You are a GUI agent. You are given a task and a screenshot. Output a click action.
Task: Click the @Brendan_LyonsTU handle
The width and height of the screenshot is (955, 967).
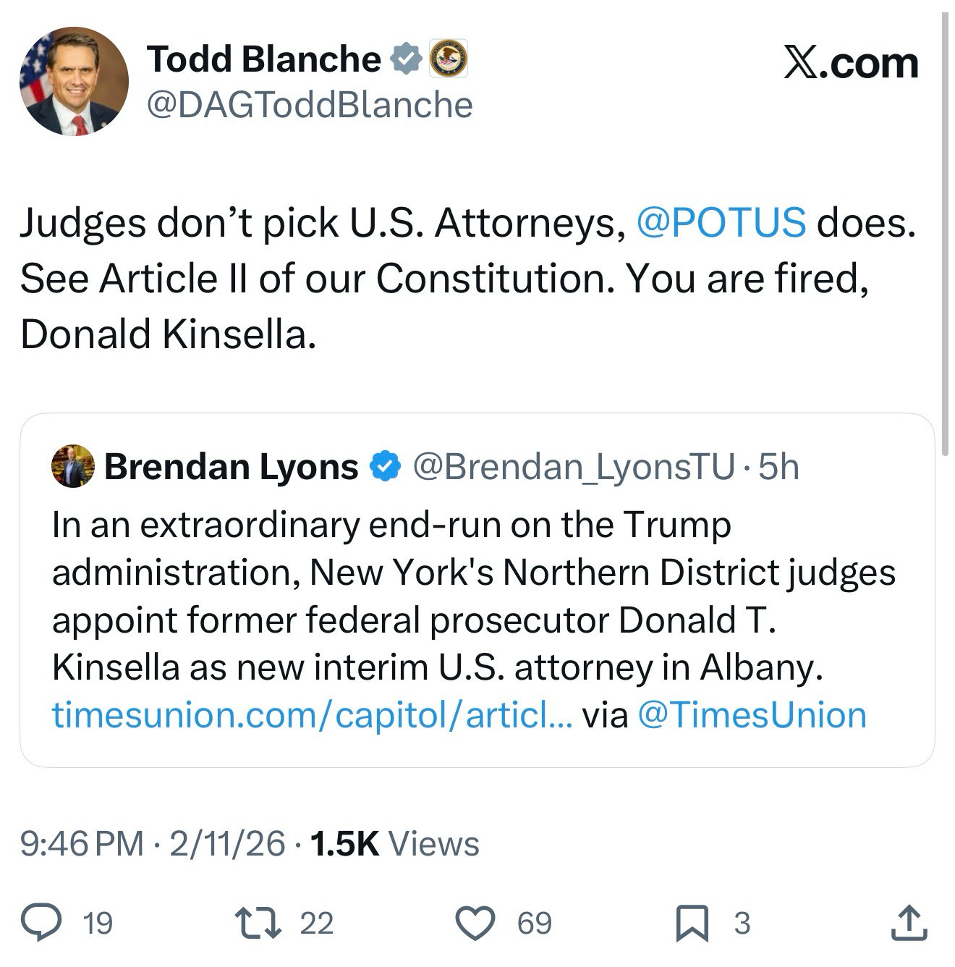click(x=573, y=467)
